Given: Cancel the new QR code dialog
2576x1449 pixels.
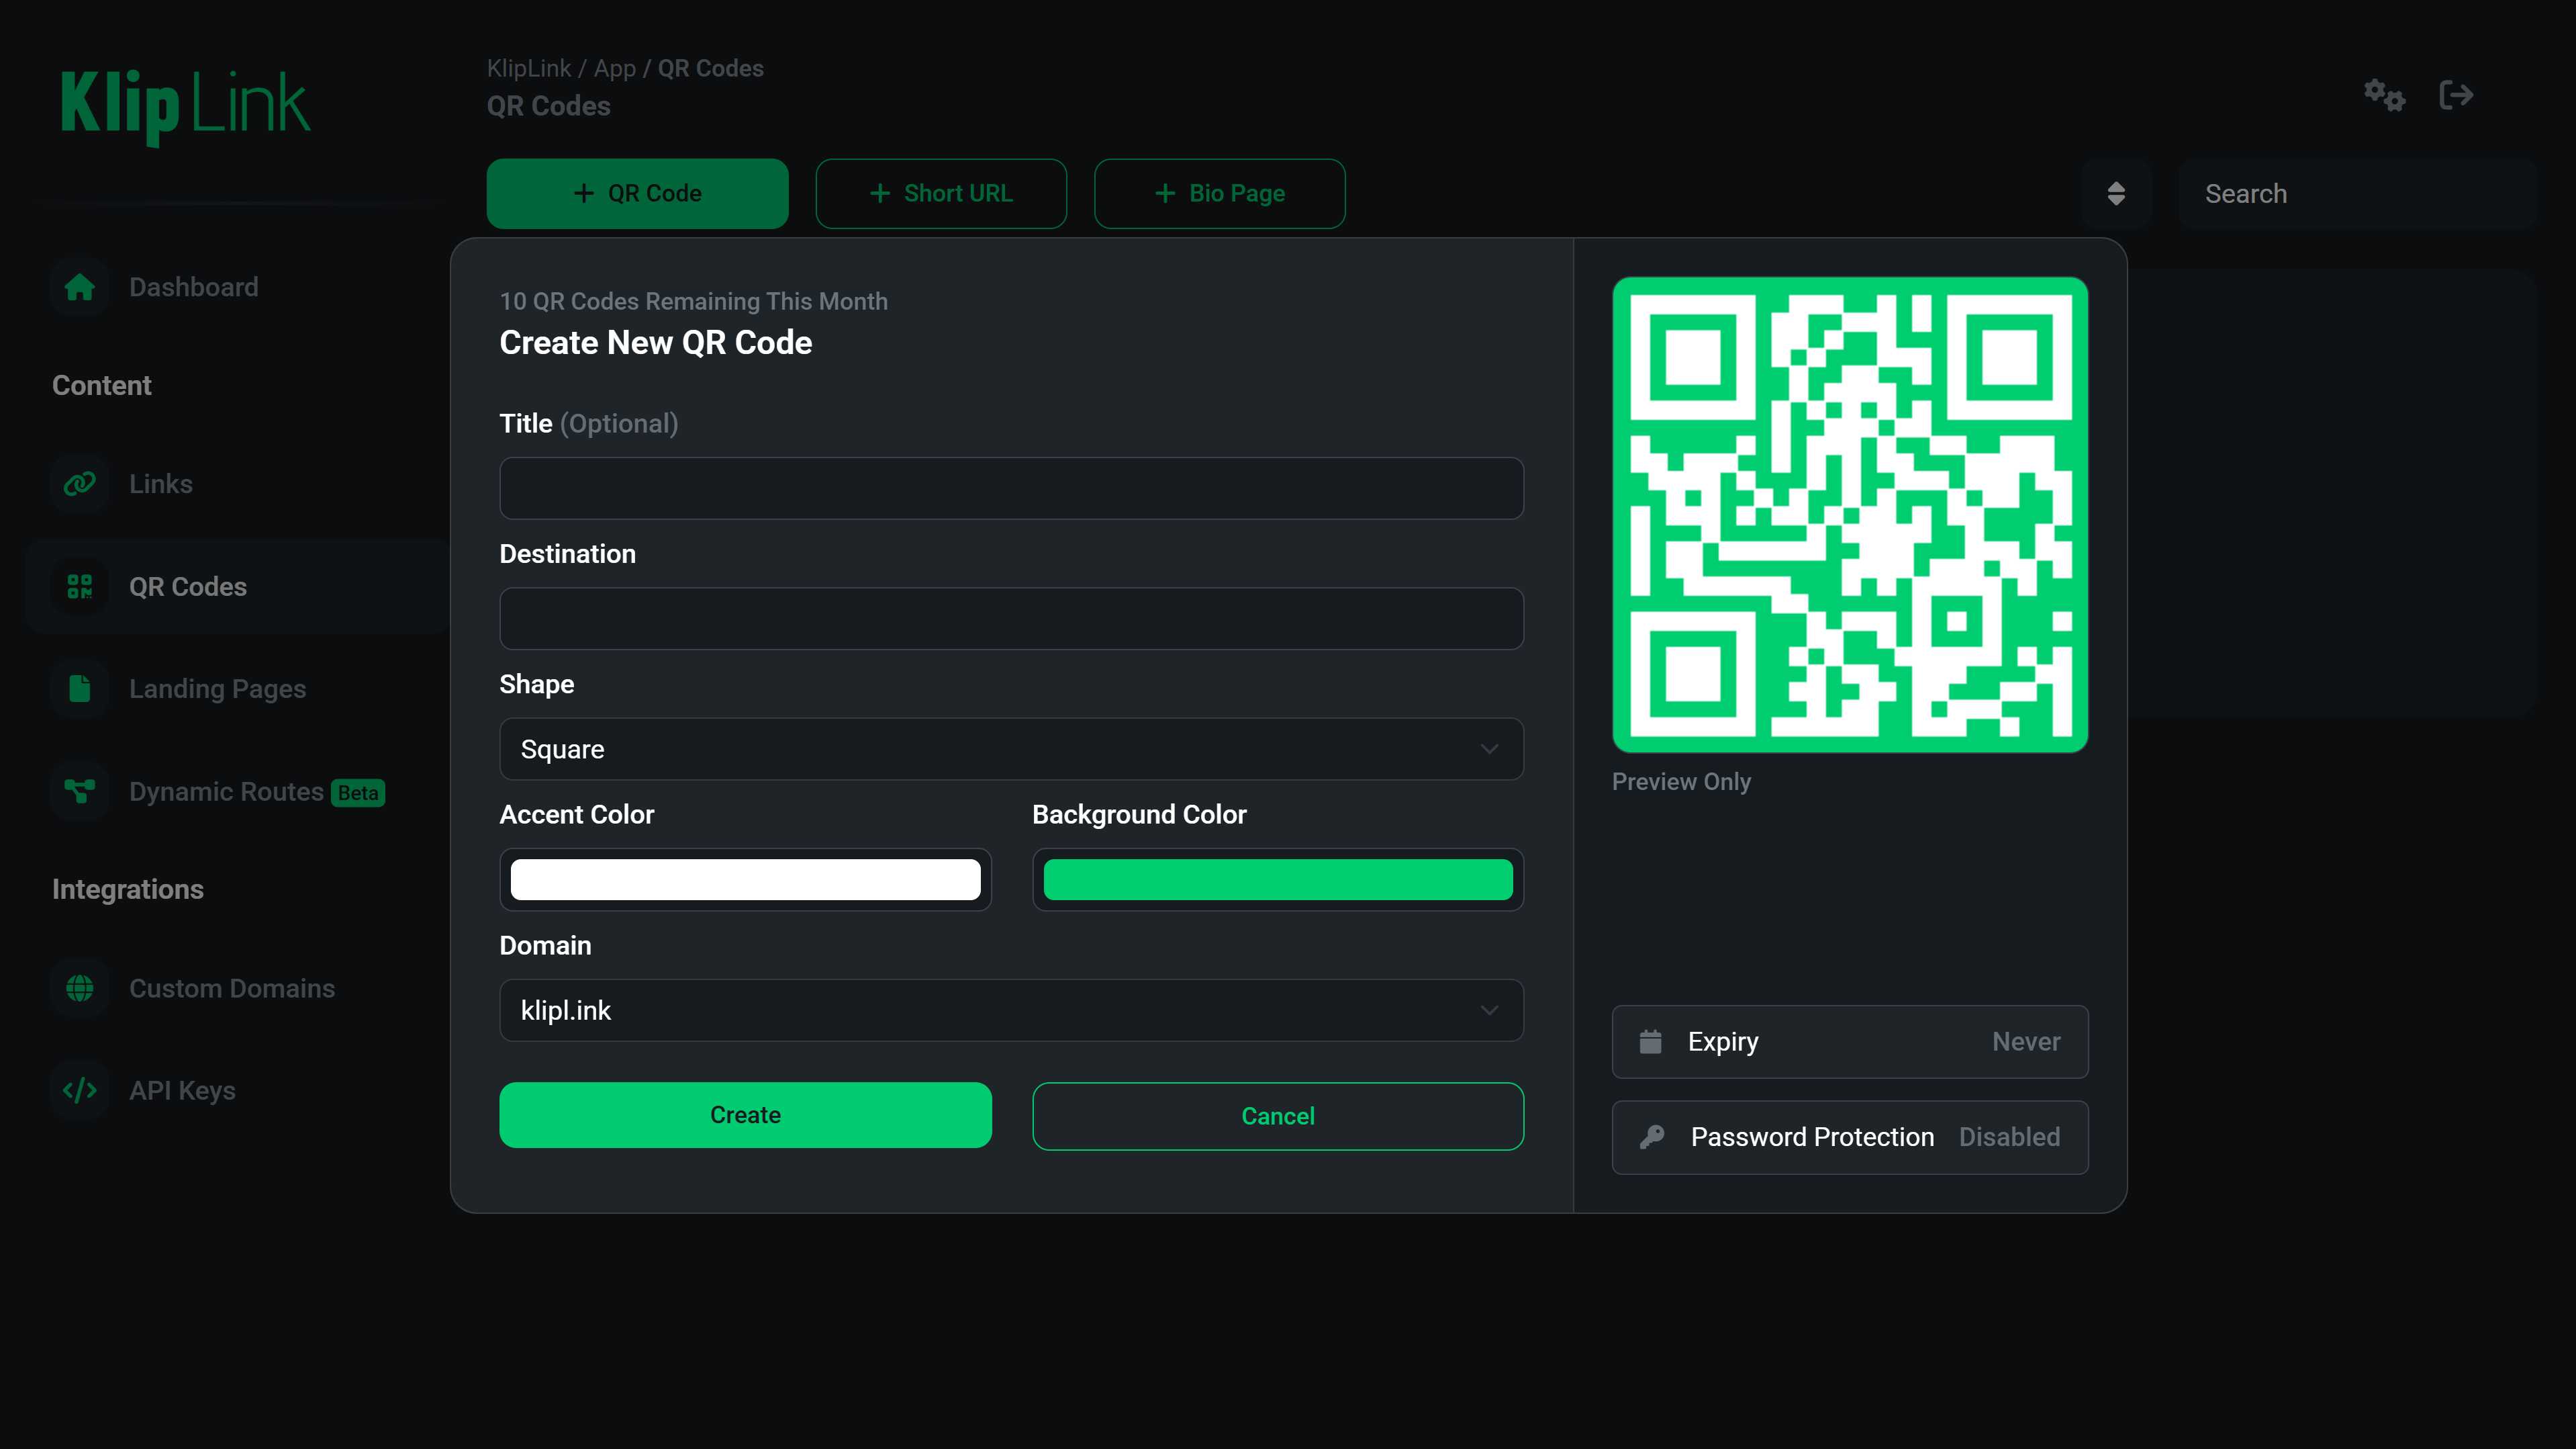Looking at the screenshot, I should coord(1277,1116).
